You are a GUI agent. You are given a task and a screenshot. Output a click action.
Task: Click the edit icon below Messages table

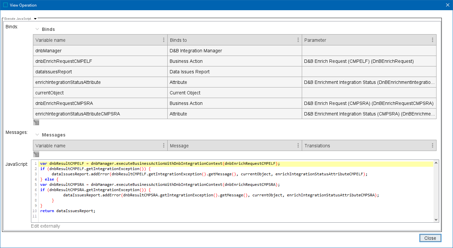click(36, 154)
